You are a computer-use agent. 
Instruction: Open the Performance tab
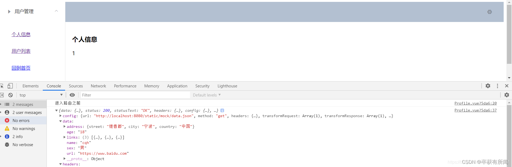(125, 86)
